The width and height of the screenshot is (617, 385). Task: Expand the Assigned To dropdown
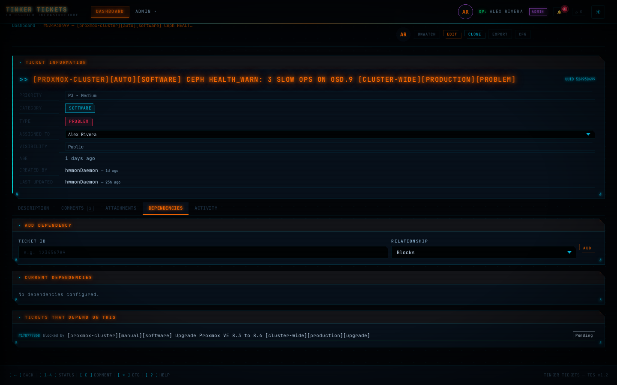click(330, 134)
